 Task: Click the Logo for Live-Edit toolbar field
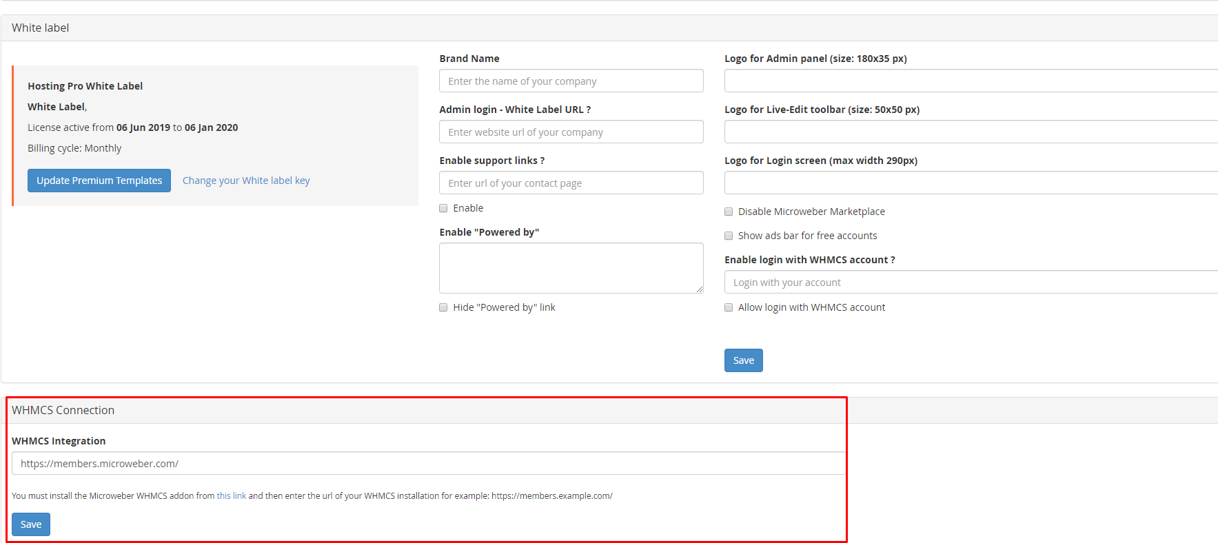pos(971,132)
